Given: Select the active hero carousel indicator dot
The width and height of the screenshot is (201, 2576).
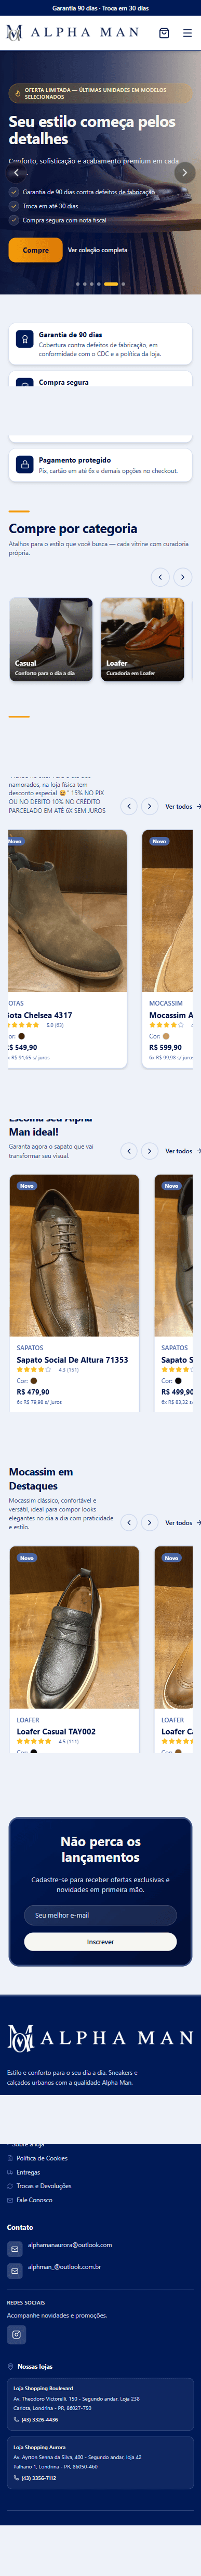Looking at the screenshot, I should coord(111,284).
